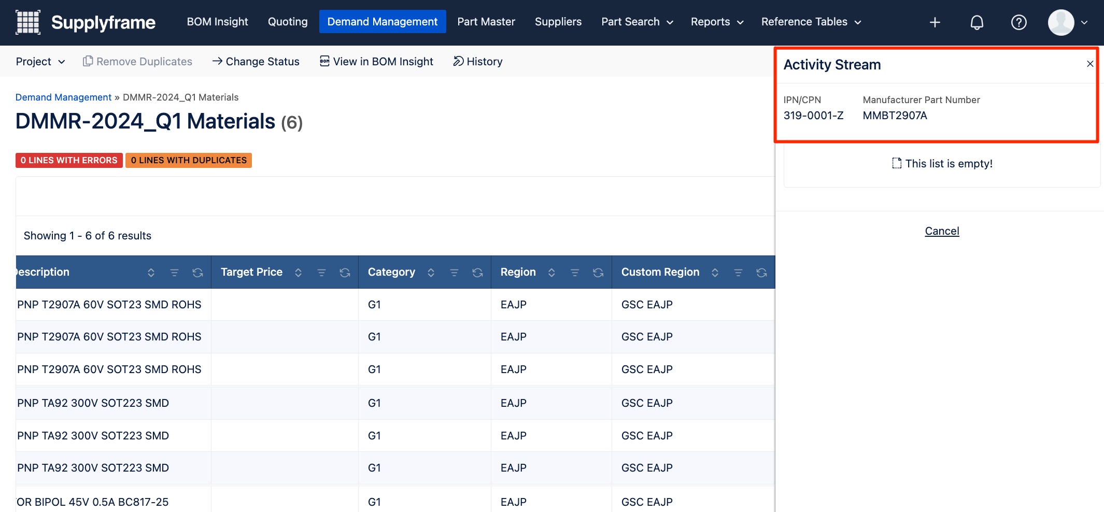Sort the Description column
Viewport: 1104px width, 512px height.
click(151, 273)
